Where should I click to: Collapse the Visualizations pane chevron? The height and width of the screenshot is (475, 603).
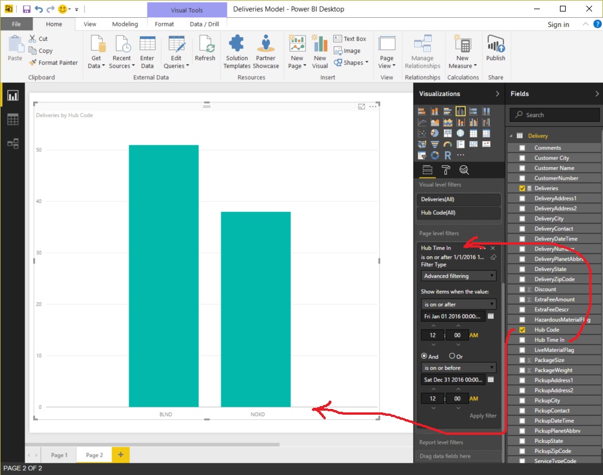497,94
